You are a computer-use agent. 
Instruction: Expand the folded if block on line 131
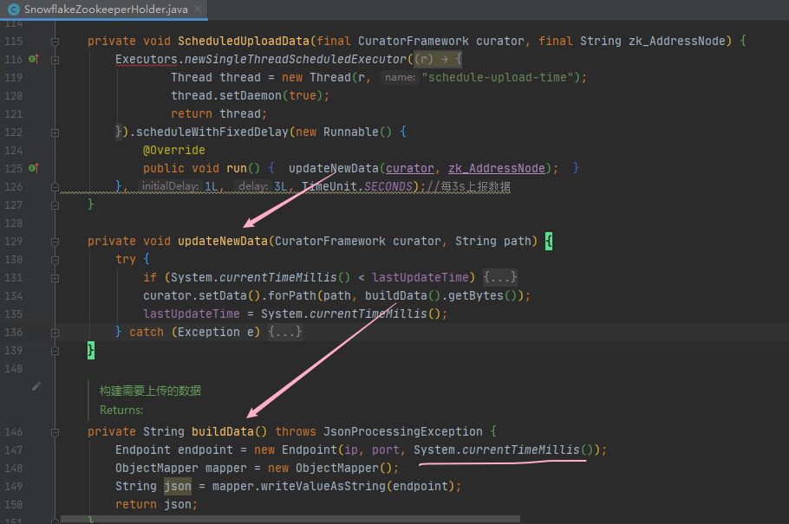tap(55, 277)
